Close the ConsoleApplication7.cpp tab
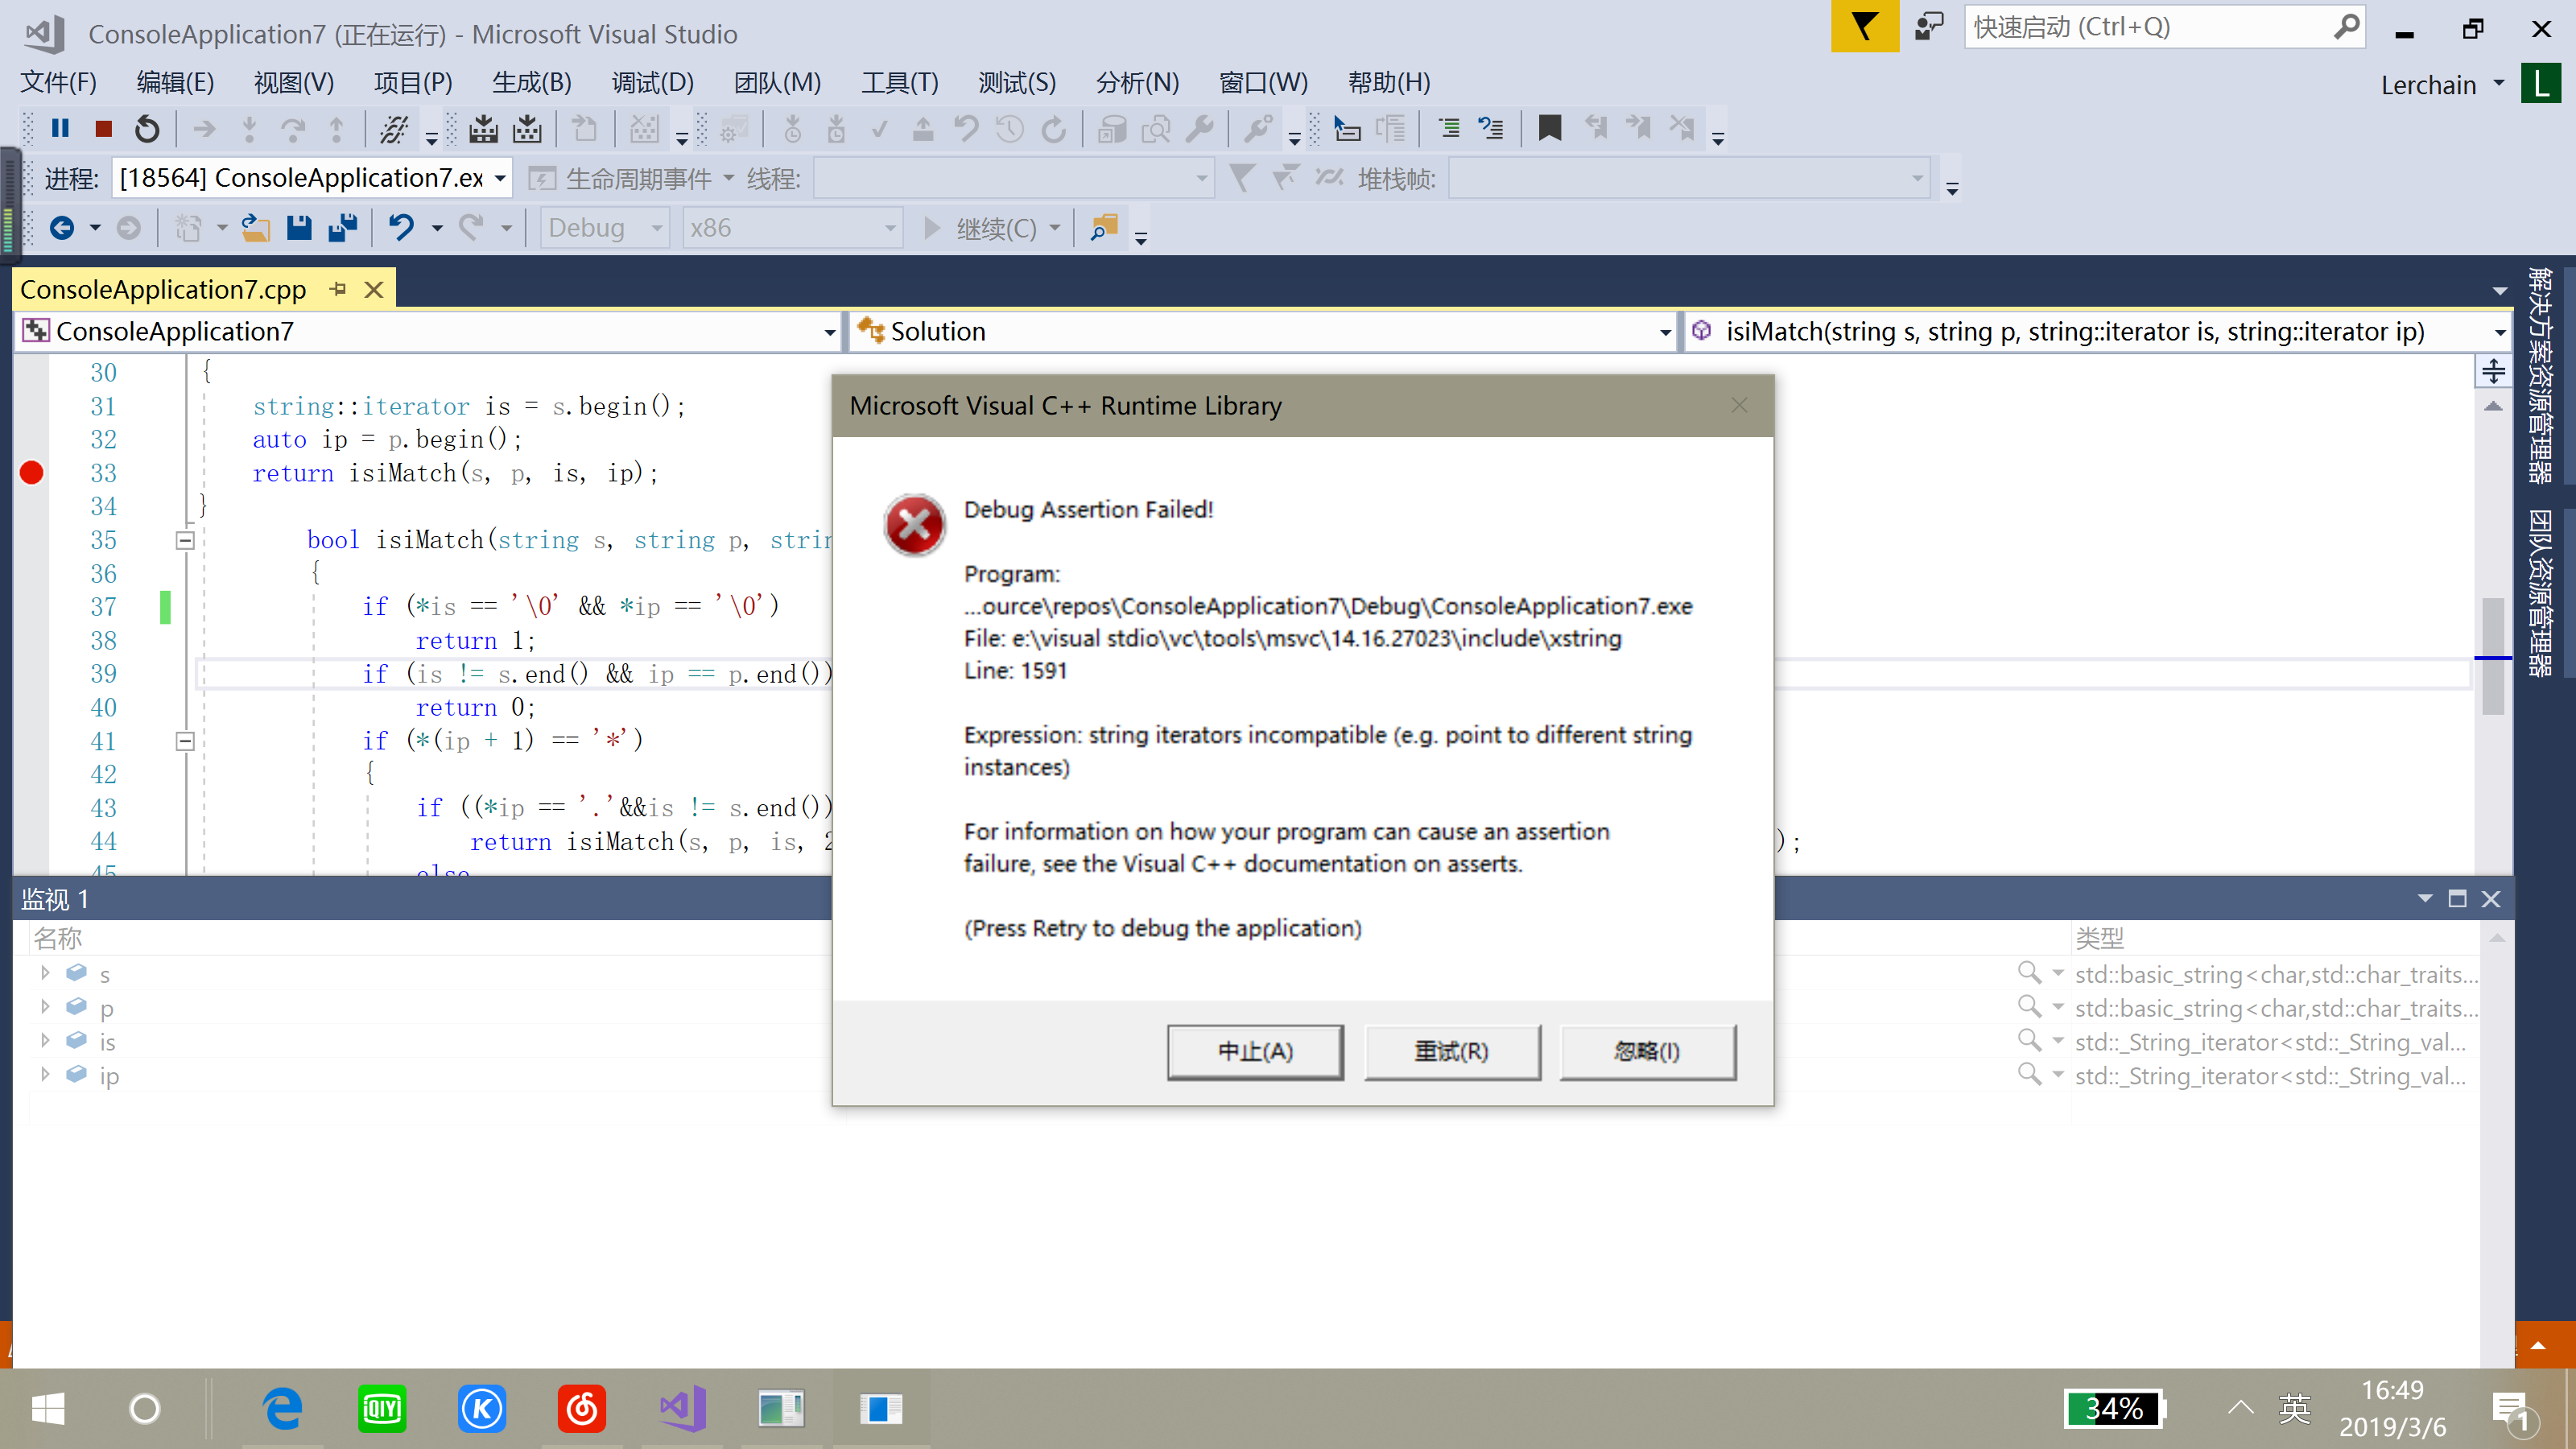This screenshot has height=1449, width=2576. (x=374, y=289)
